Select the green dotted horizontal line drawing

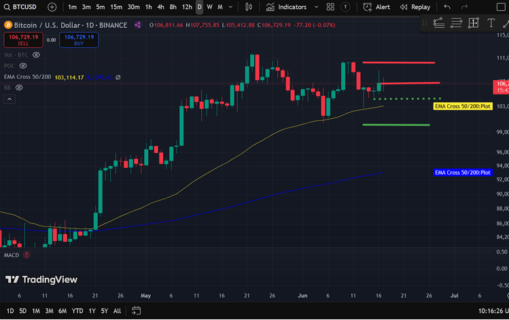click(x=407, y=99)
